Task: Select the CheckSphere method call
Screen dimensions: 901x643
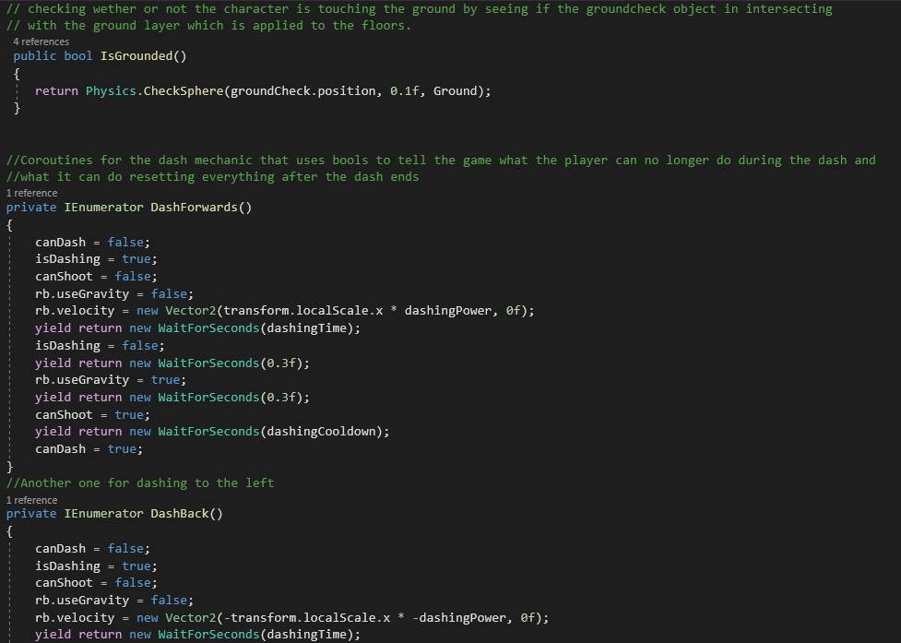Action: [x=184, y=90]
